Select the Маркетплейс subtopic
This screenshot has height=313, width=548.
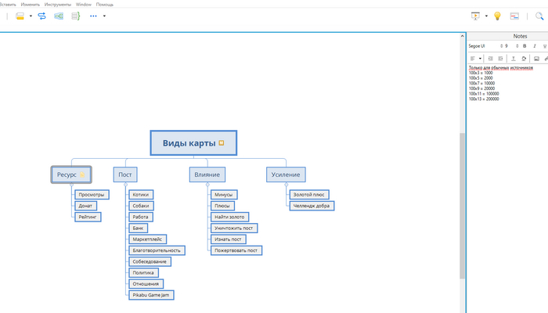point(147,239)
